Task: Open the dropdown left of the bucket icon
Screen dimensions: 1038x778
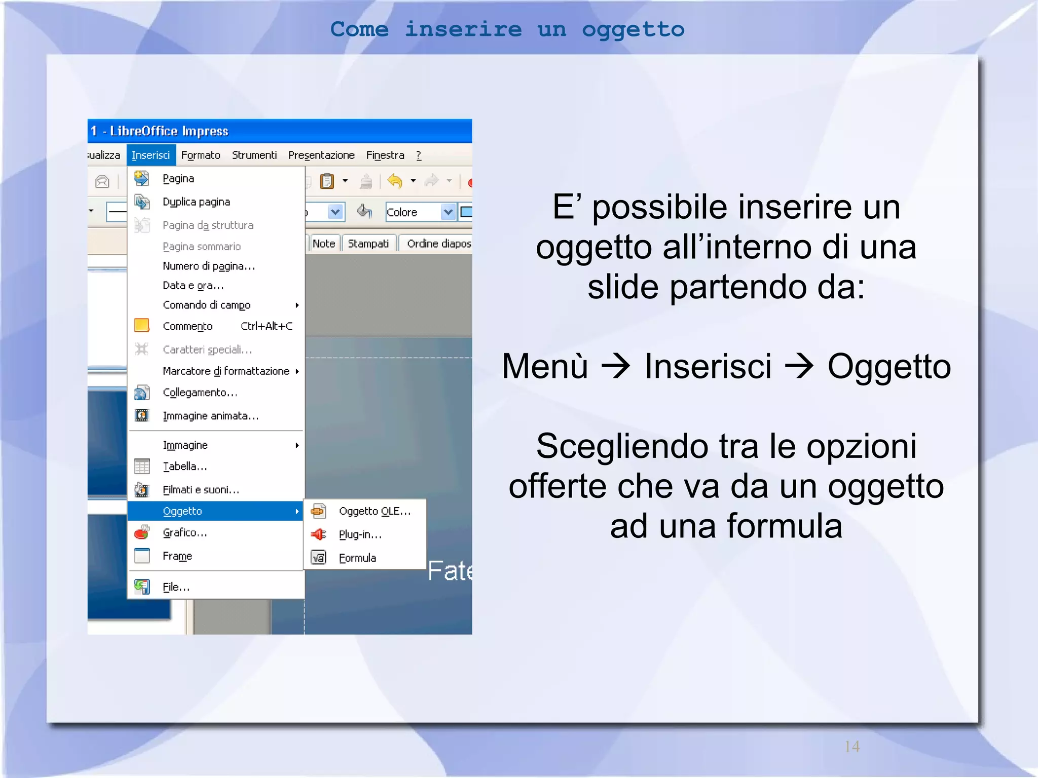Action: pyautogui.click(x=336, y=212)
